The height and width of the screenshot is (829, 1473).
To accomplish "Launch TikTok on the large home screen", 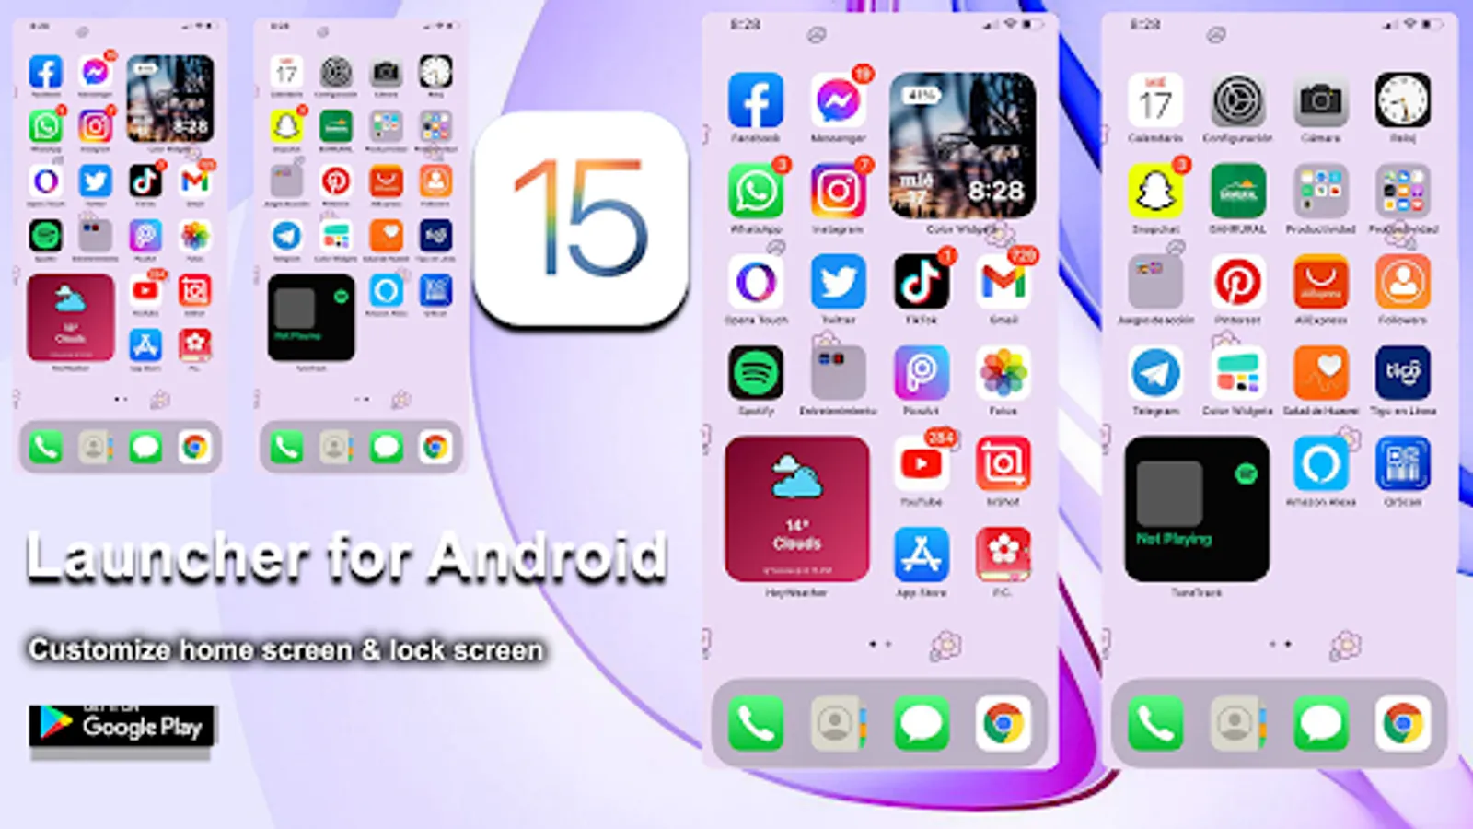I will coord(921,282).
